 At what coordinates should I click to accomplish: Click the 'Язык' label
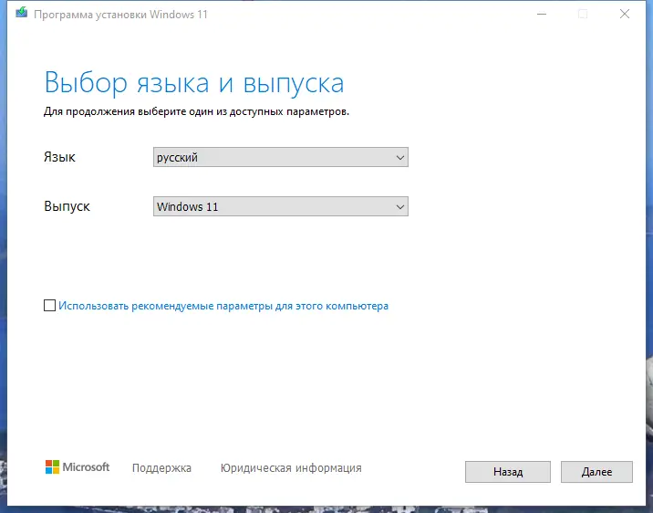coord(59,157)
